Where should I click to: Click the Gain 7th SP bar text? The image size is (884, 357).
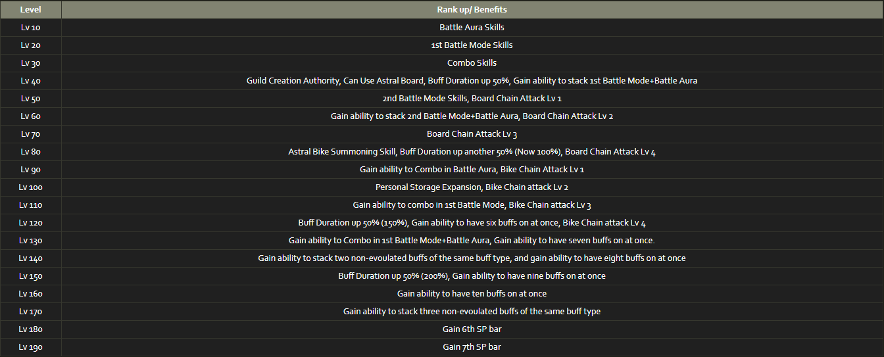click(472, 347)
